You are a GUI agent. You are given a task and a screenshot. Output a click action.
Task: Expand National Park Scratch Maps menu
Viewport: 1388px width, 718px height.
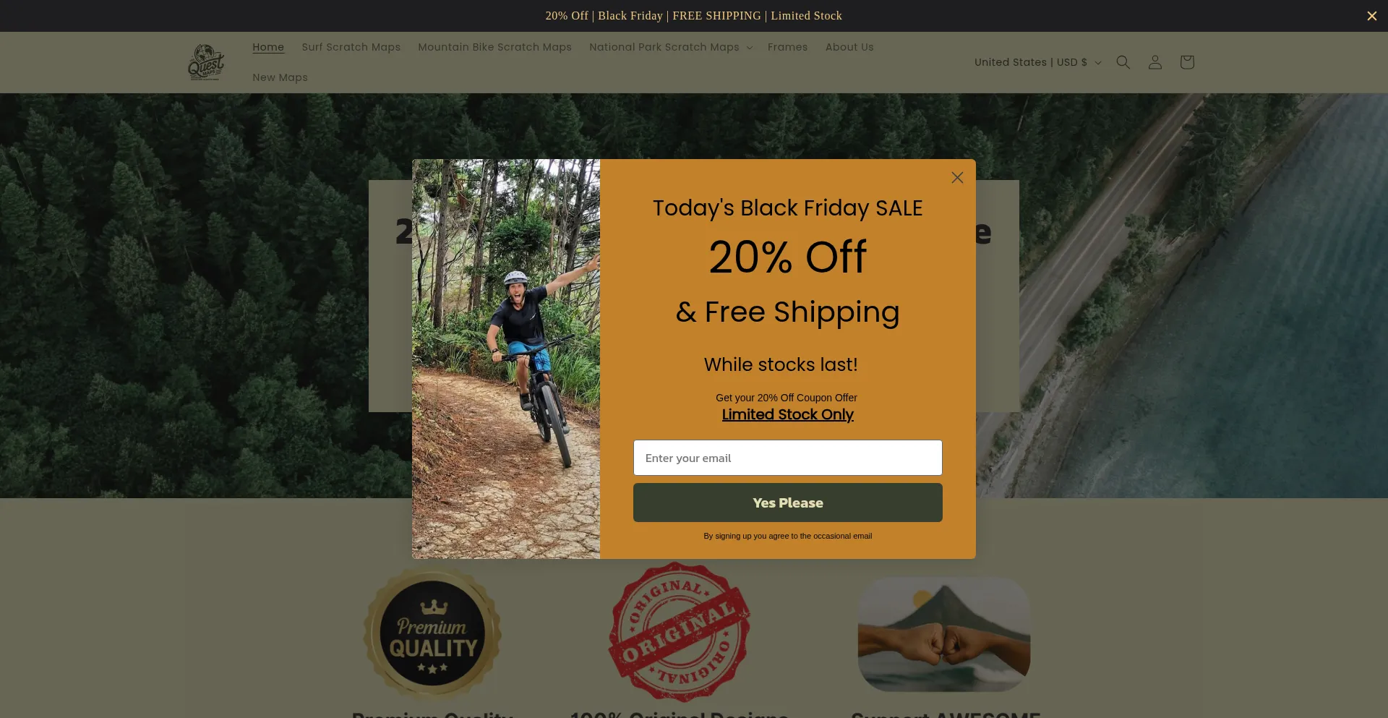coord(671,47)
